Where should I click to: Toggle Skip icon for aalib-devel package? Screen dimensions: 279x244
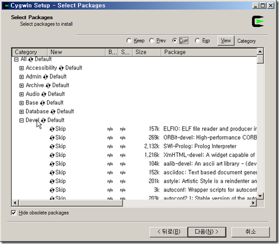click(x=52, y=164)
